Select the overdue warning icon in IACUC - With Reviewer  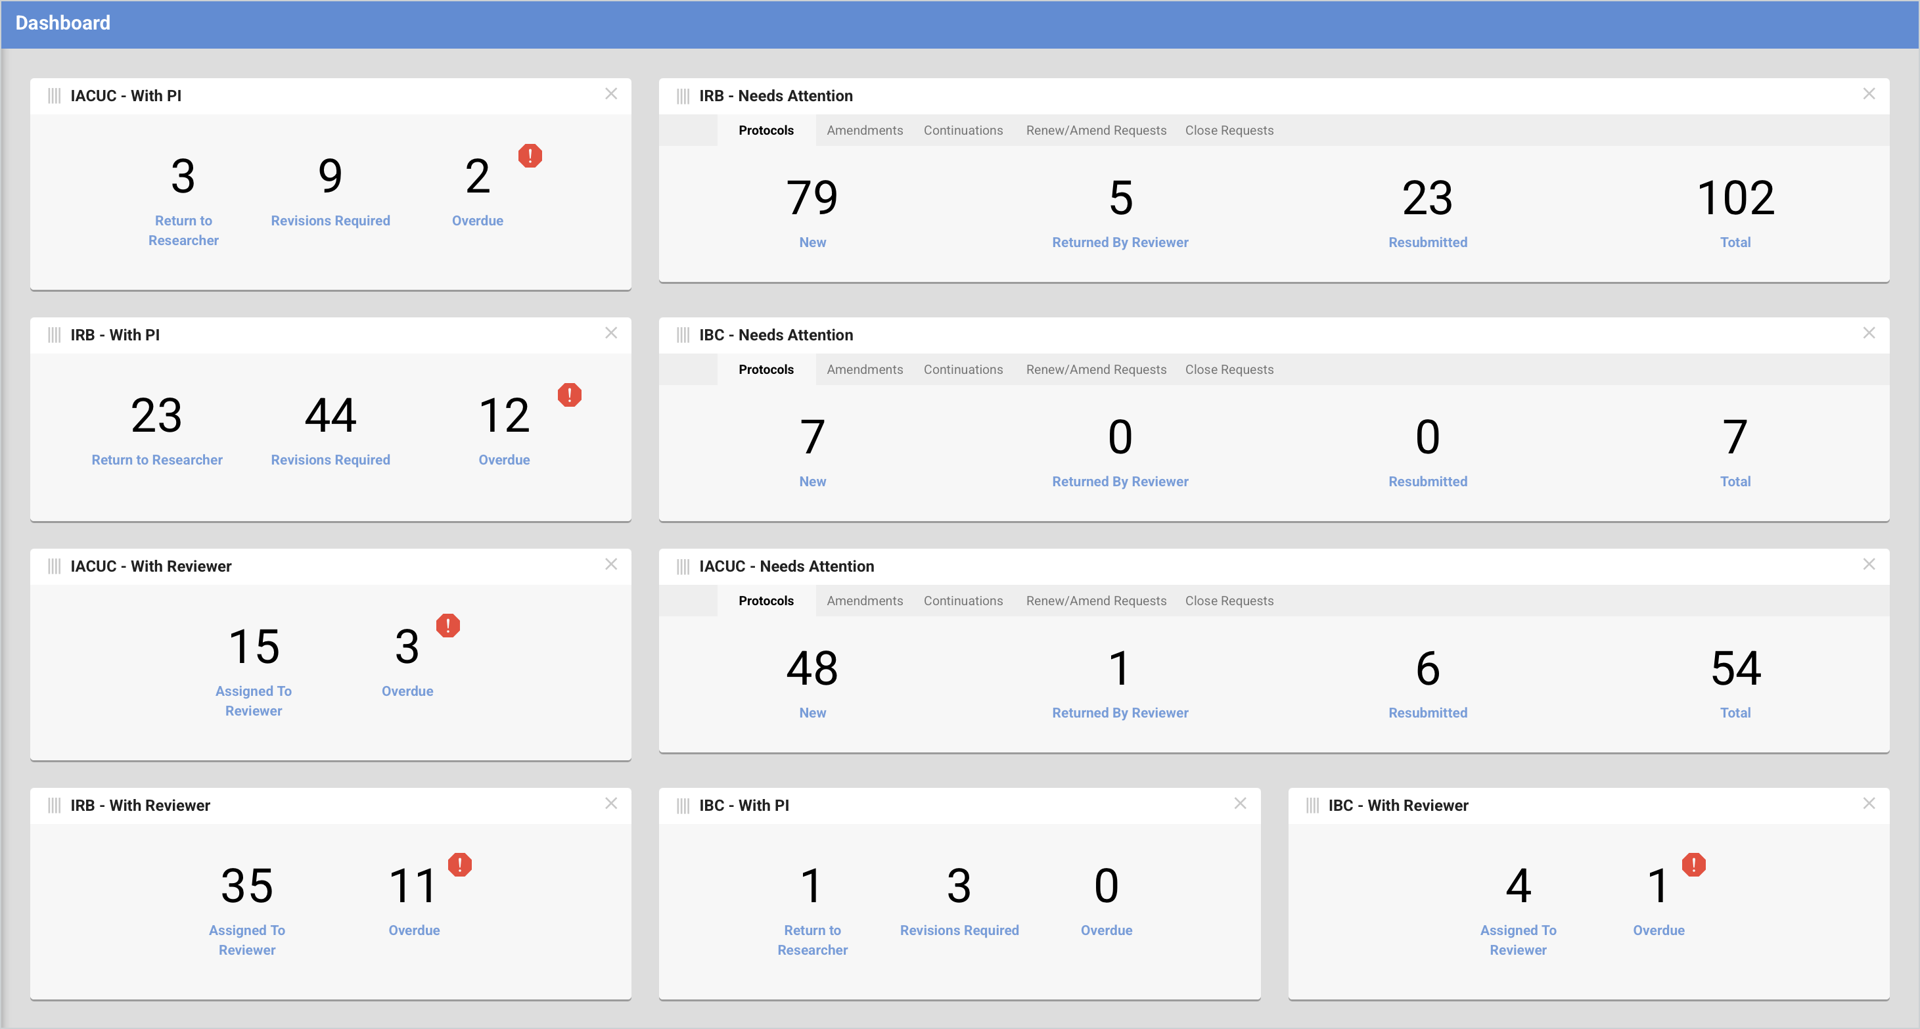tap(448, 626)
